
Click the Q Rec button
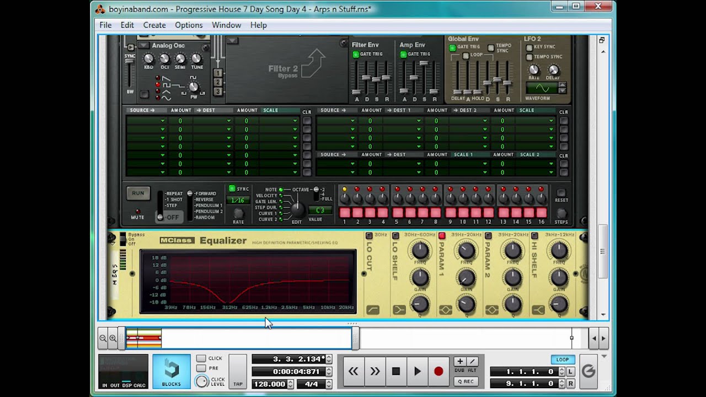pos(466,381)
